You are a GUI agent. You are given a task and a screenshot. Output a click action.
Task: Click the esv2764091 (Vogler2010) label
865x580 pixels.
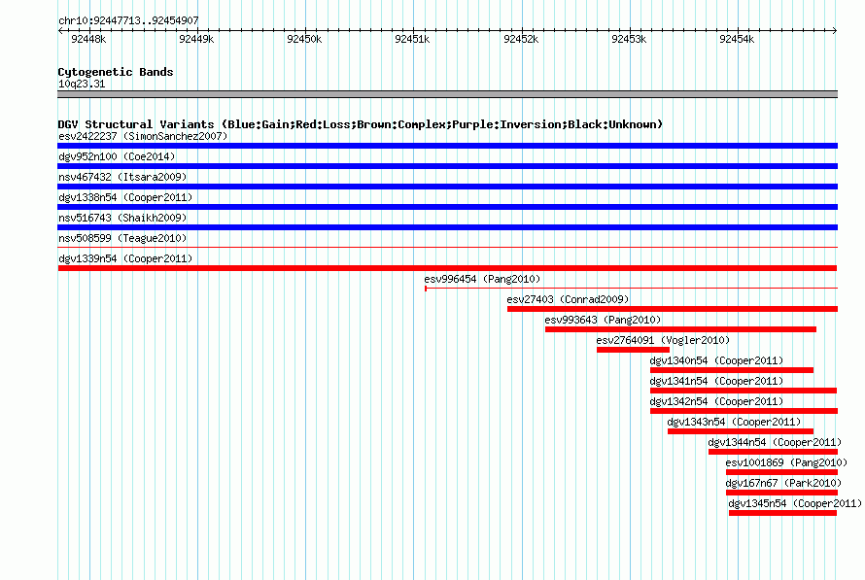pyautogui.click(x=663, y=340)
